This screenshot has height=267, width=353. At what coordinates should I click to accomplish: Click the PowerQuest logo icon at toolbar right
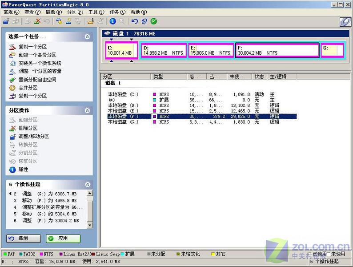tap(345, 22)
